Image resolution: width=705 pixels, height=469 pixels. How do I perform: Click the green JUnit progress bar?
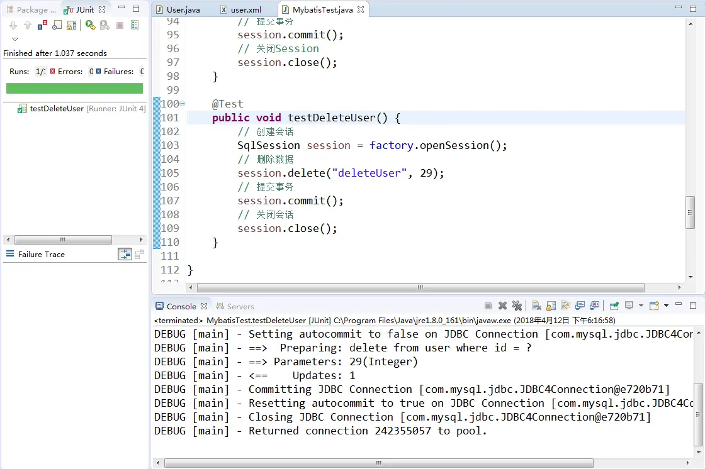(x=75, y=88)
